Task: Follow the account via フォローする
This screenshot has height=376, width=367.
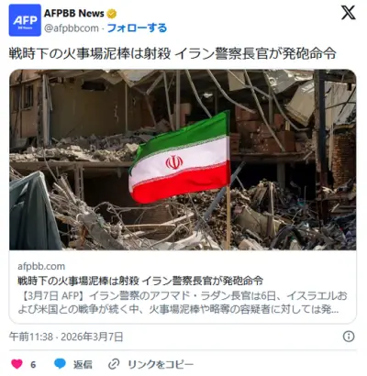Action: (x=137, y=28)
